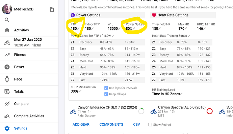Click red circle indicator for Canyon Spectral
The width and height of the screenshot is (233, 134).
pos(209,111)
